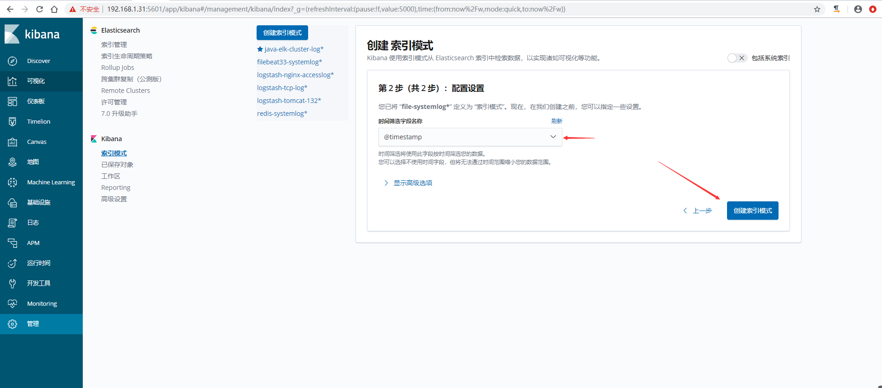The height and width of the screenshot is (388, 882).
Task: Open logstash-tomcat-132* index pattern
Action: 289,101
